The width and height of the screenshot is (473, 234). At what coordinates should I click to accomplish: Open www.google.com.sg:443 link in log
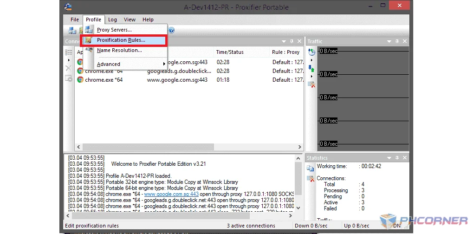tap(171, 194)
